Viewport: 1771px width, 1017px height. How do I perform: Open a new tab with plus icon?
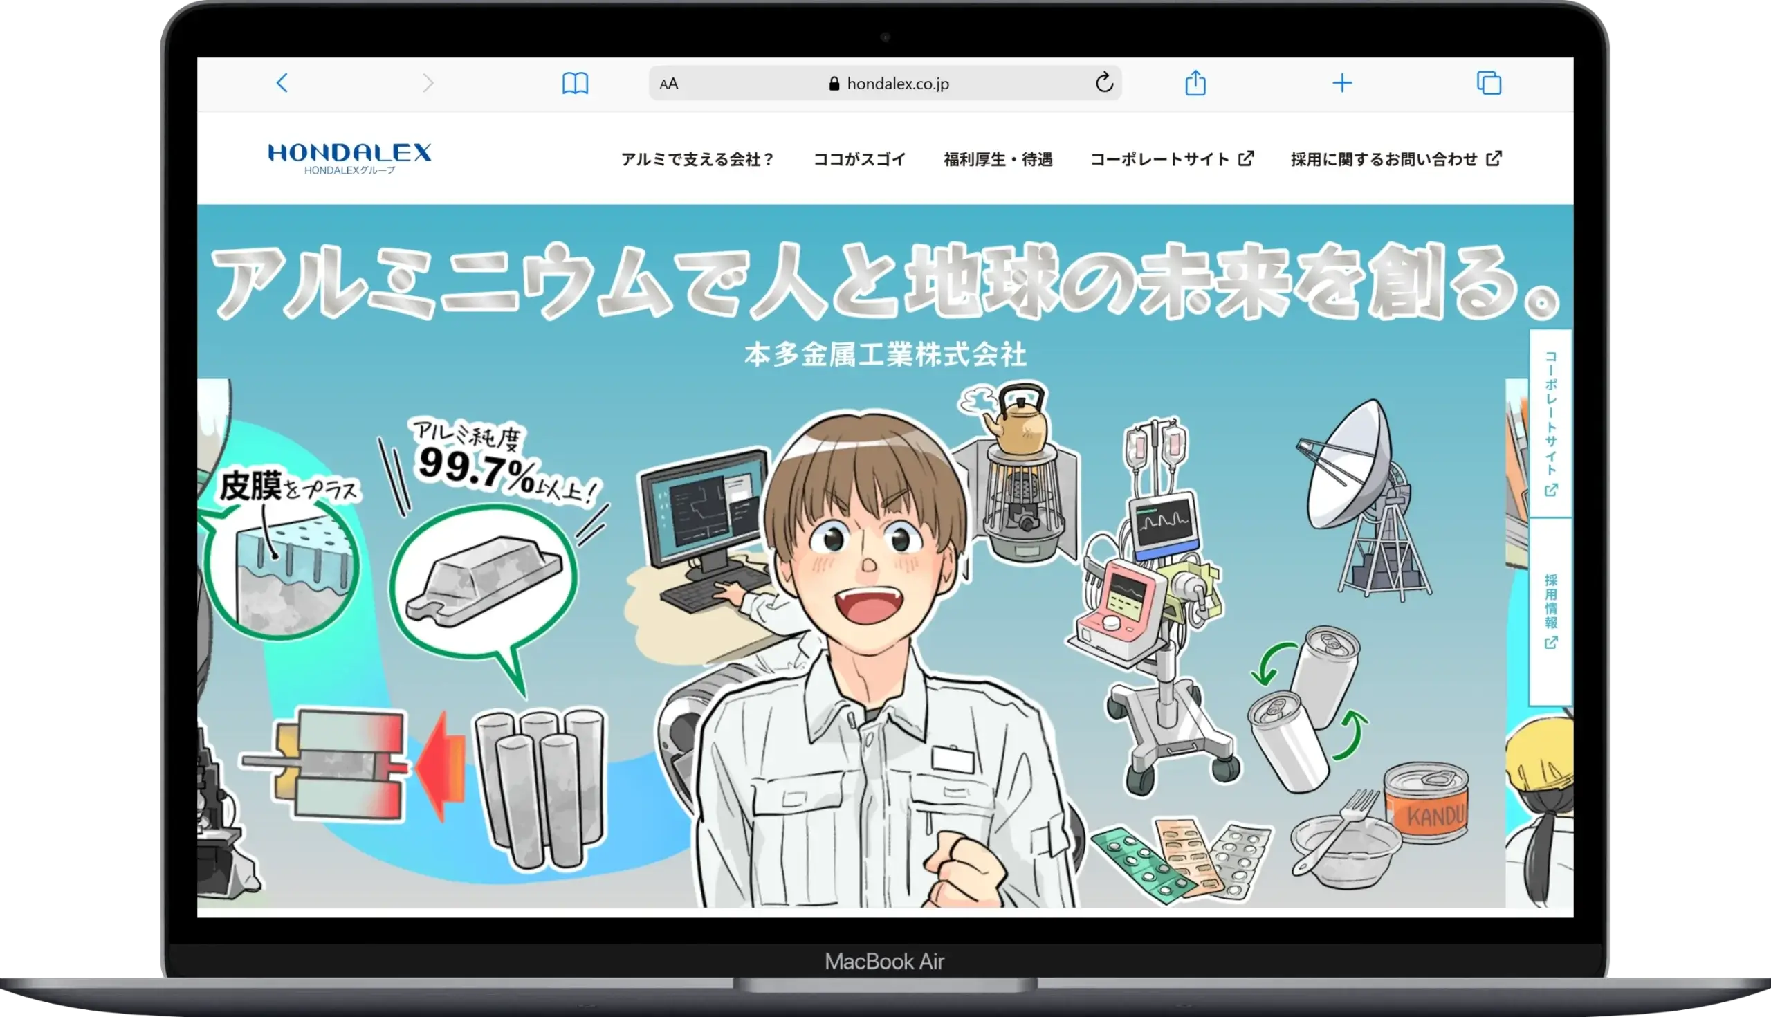point(1341,83)
